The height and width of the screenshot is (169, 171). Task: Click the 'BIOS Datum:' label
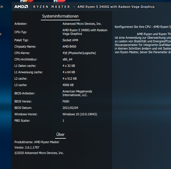(23, 108)
